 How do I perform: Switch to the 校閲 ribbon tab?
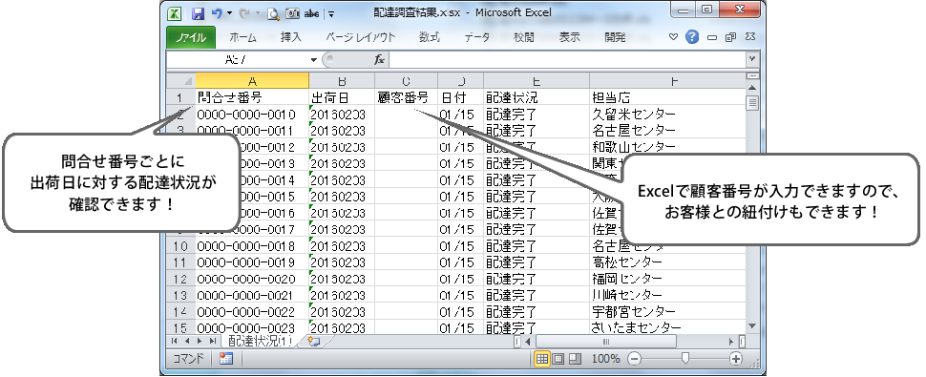[x=524, y=37]
